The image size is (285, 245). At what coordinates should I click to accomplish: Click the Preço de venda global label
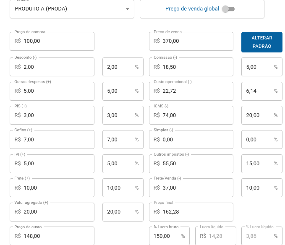coord(192,9)
